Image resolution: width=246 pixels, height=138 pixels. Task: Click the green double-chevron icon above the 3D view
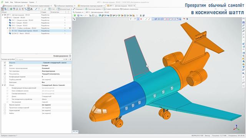[x=75, y=15]
